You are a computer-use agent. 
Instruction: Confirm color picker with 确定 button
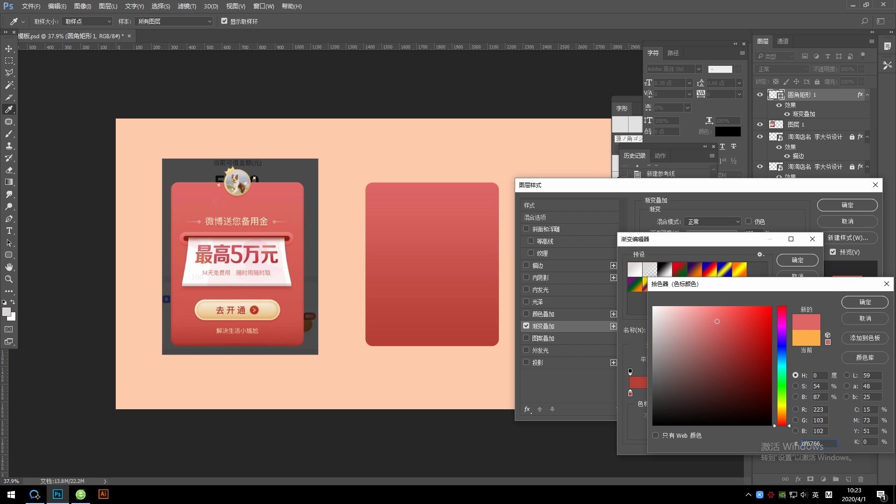click(865, 302)
